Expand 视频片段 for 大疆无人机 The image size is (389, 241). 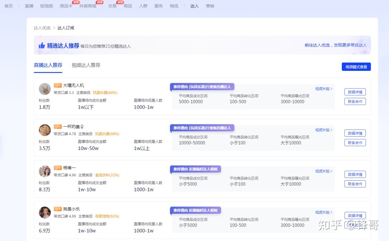[323, 89]
